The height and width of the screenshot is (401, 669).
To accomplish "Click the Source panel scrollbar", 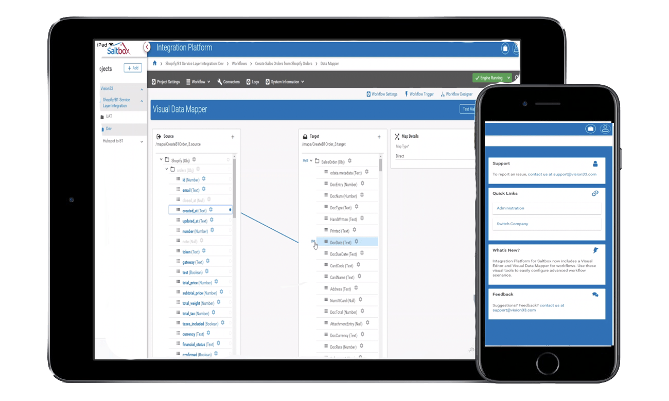I will (235, 188).
